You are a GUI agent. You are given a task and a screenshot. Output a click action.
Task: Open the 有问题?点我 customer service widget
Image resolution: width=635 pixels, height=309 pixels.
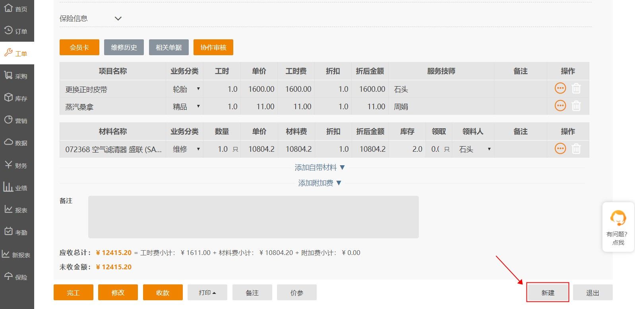click(x=618, y=227)
